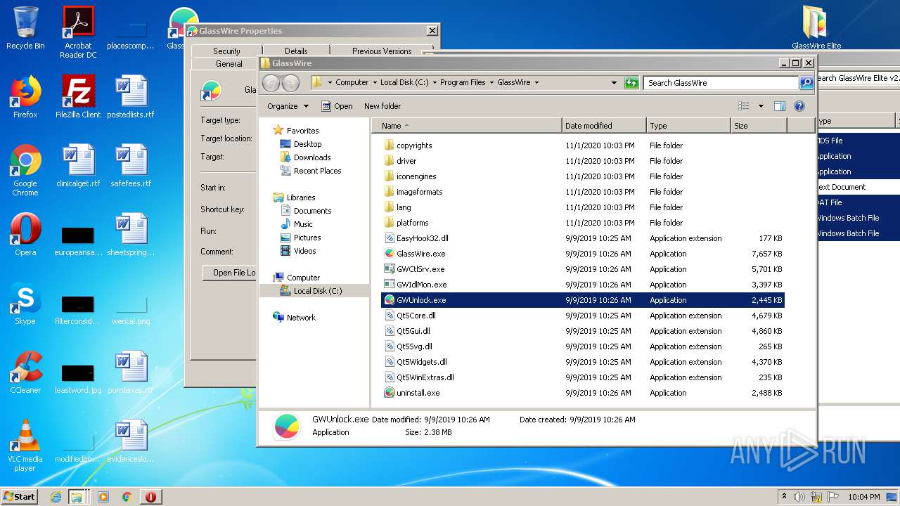Click the Windows Media Player taskbar icon
900x506 pixels.
click(103, 497)
